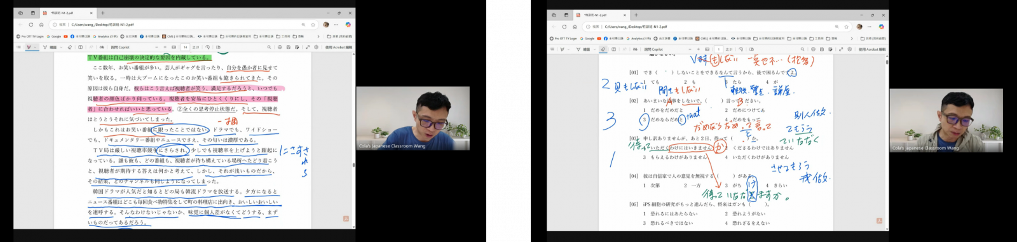
Task: Click 詢問 Copilot button in the left PDF toolbar
Action: pos(120,47)
